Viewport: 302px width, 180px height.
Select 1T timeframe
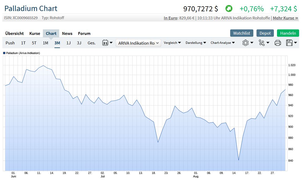coord(23,43)
